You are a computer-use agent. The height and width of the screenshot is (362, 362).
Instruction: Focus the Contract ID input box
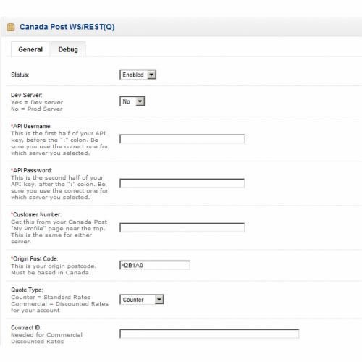(x=209, y=334)
